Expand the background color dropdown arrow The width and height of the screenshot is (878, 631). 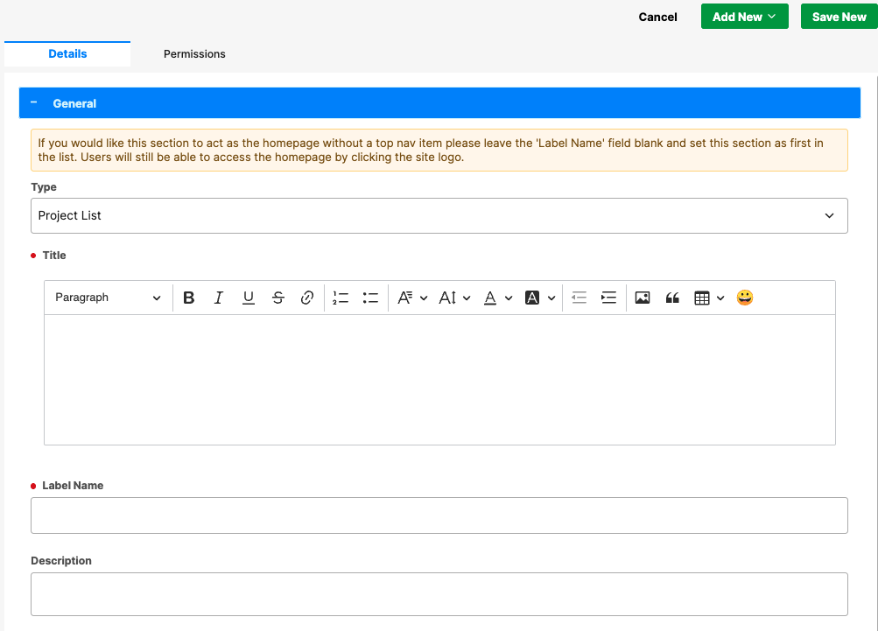click(x=551, y=298)
